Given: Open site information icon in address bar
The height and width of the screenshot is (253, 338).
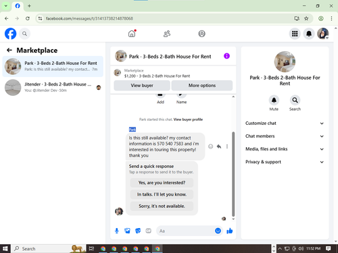Looking at the screenshot, I should pyautogui.click(x=40, y=18).
